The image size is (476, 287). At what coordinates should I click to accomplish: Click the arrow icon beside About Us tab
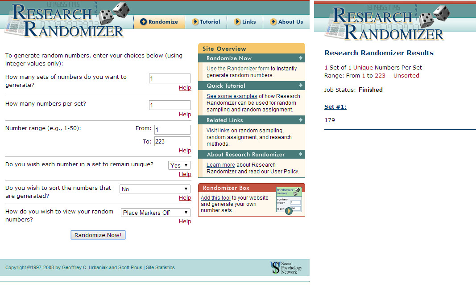click(273, 22)
